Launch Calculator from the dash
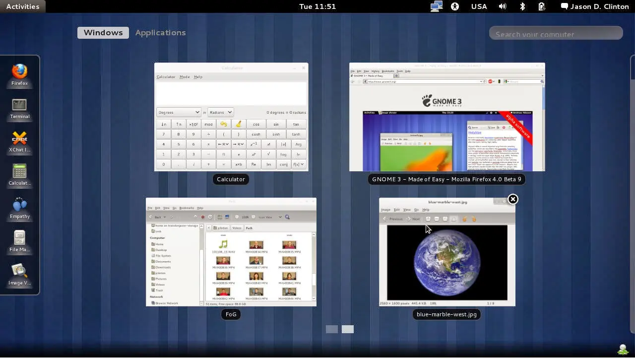Viewport: 635px width, 359px height. click(19, 174)
